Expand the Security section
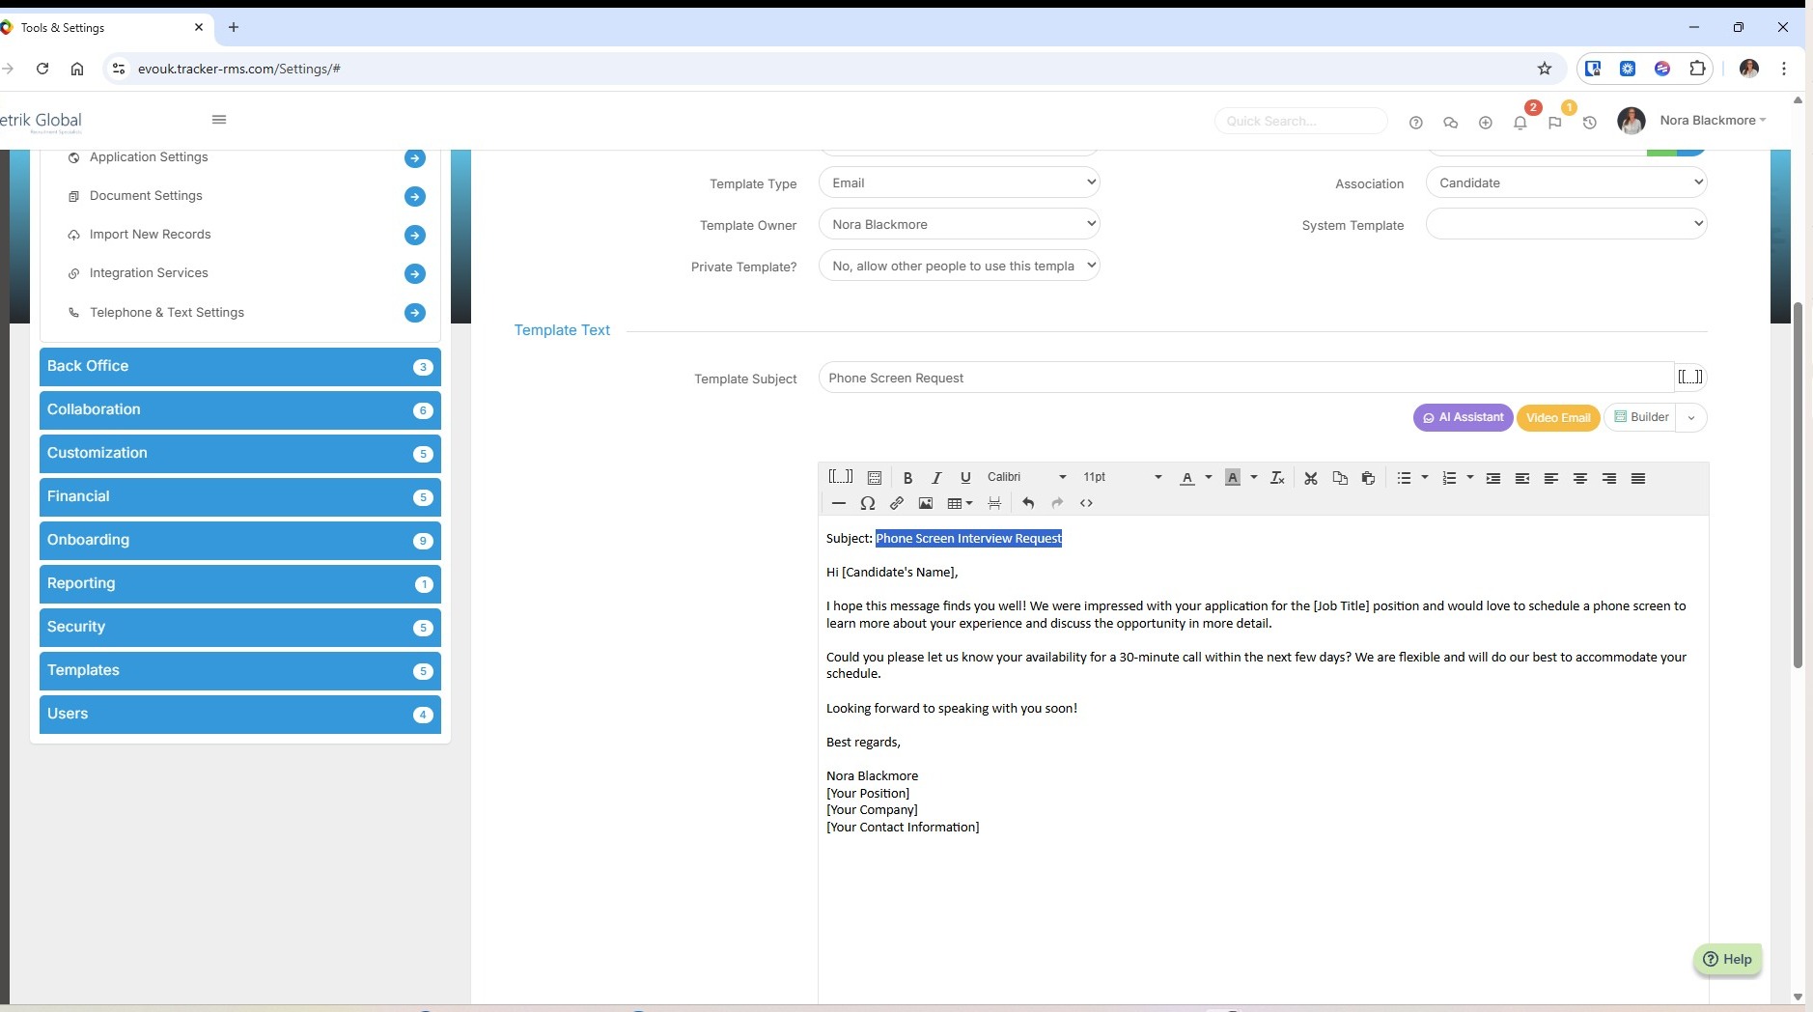Viewport: 1813px width, 1012px height. (239, 628)
